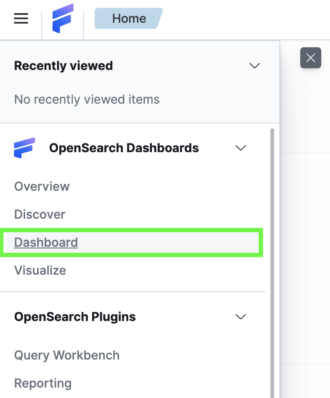Click the OpenSearch logo in the header
Viewport: 330px width, 398px height.
[x=63, y=18]
